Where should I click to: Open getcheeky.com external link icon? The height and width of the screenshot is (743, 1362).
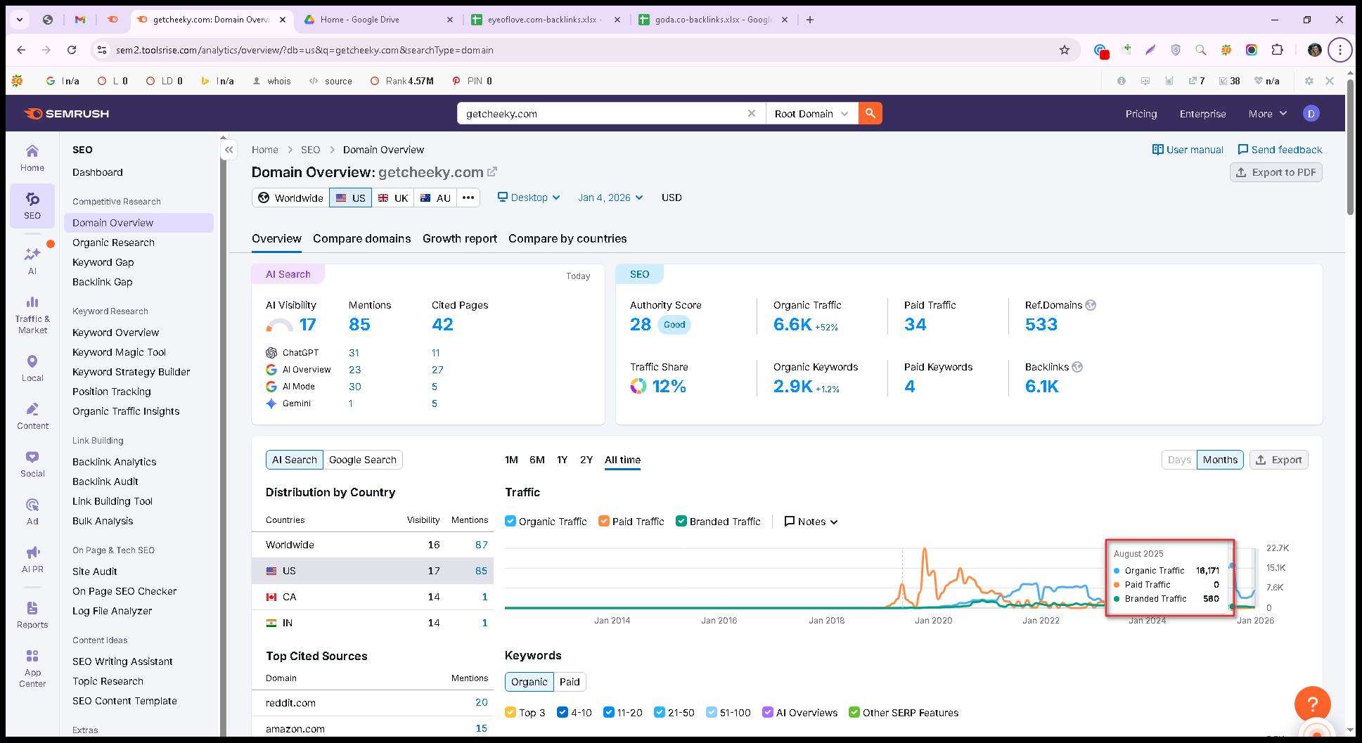492,172
